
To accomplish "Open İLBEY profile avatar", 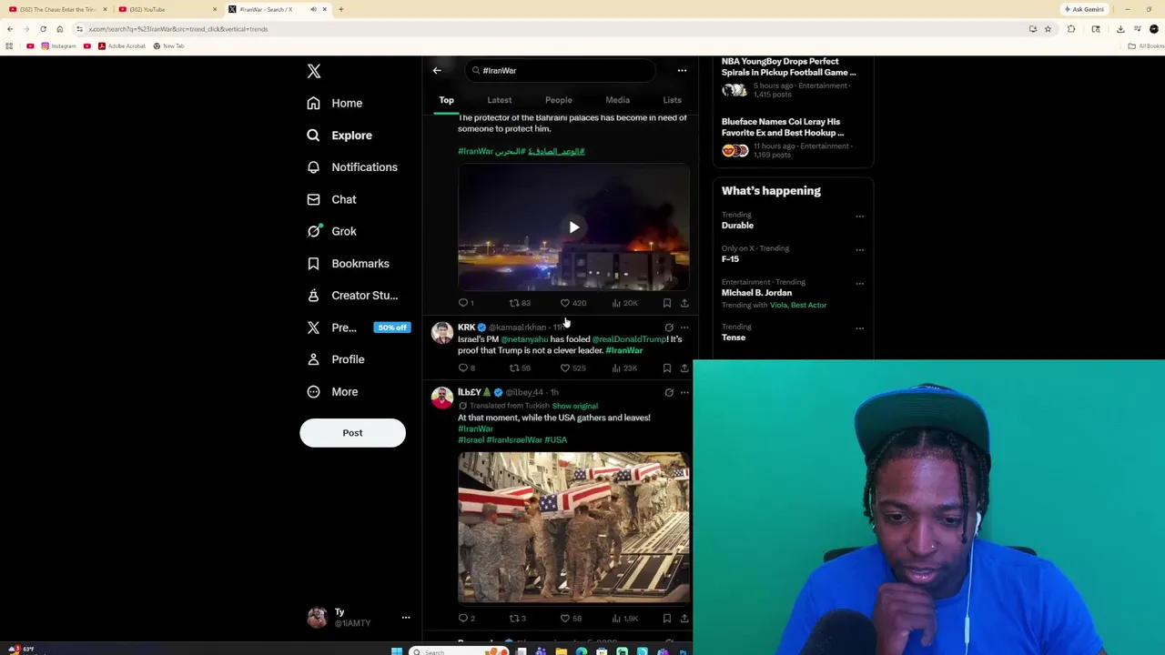I will click(x=442, y=398).
